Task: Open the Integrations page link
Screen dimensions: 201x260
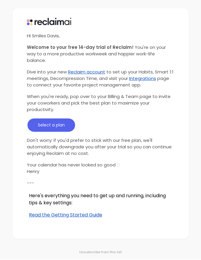Action: pos(142,78)
